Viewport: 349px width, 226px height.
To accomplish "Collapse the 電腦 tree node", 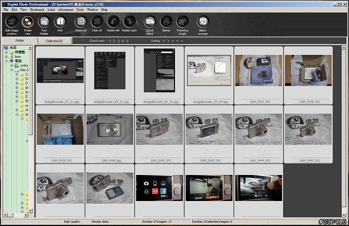I will tap(6, 61).
